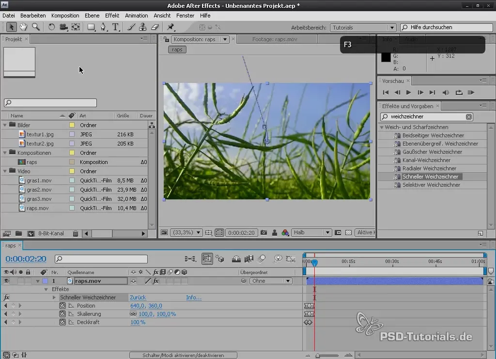Viewport: 496px width, 359px height.
Task: Clear the weichzeichner search field
Action: 469,117
